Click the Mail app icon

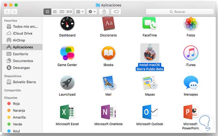click(109, 83)
